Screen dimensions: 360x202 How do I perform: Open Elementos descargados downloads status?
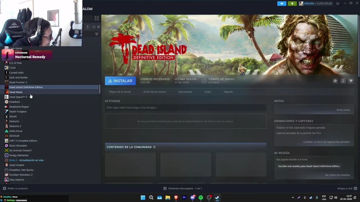click(x=183, y=188)
